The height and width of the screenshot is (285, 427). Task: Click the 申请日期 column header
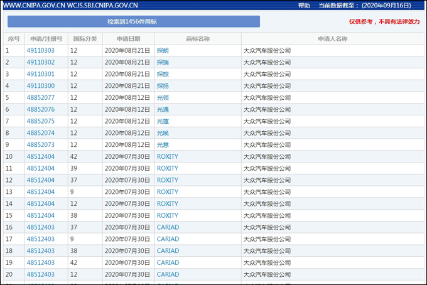[x=129, y=39]
